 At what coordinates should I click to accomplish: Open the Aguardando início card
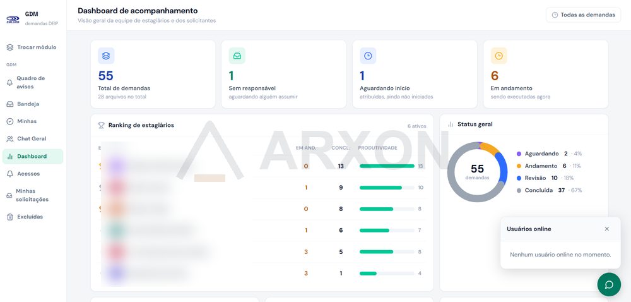pos(415,74)
